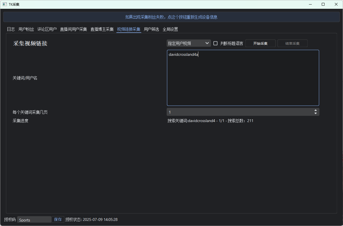Decrease pages per keyword with down arrow
Viewport: 343px width, 226px height.
[315, 114]
